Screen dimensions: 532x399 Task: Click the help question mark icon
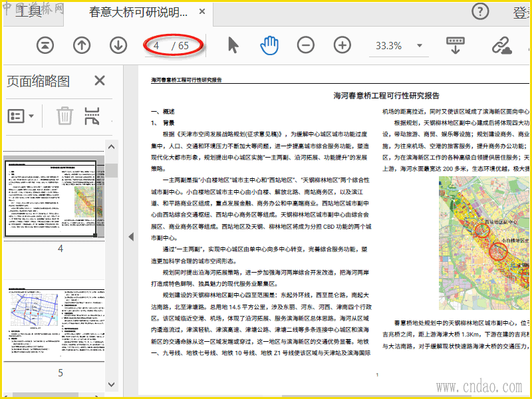(480, 11)
